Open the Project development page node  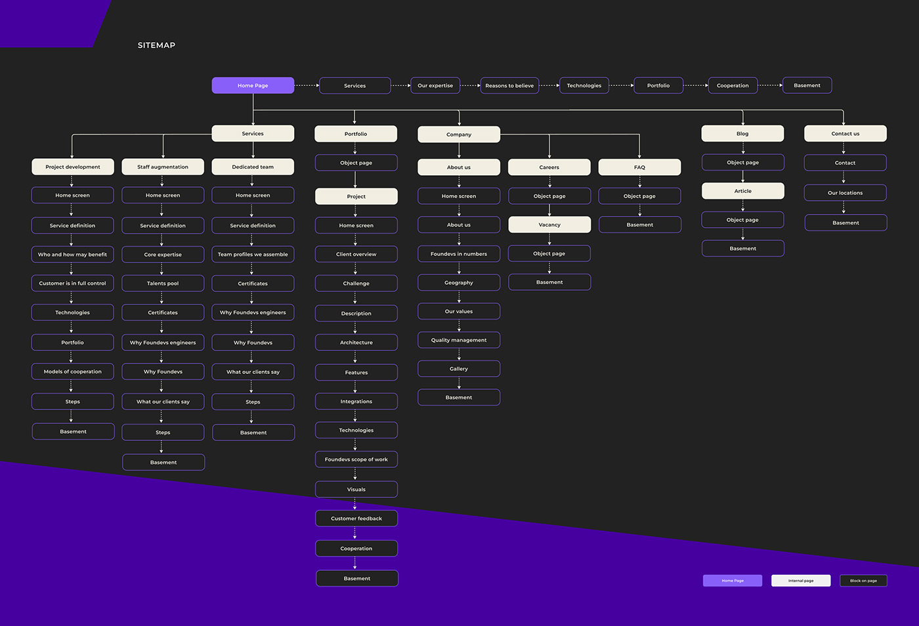click(73, 167)
